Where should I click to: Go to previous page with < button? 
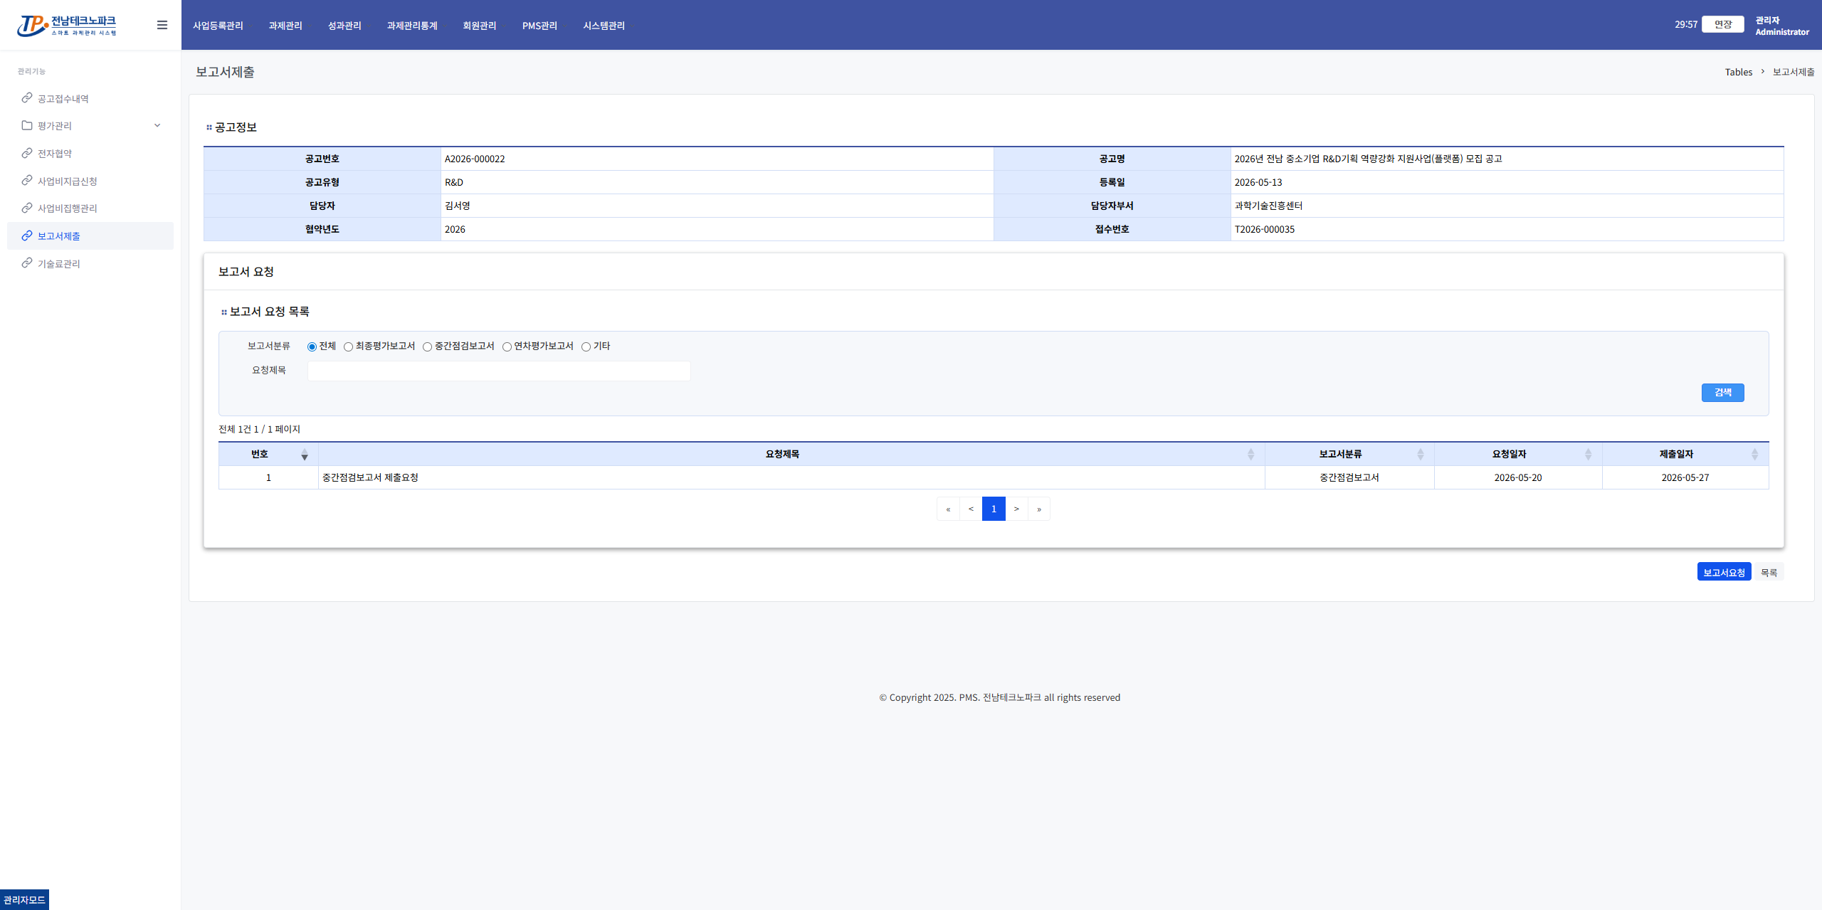coord(971,509)
